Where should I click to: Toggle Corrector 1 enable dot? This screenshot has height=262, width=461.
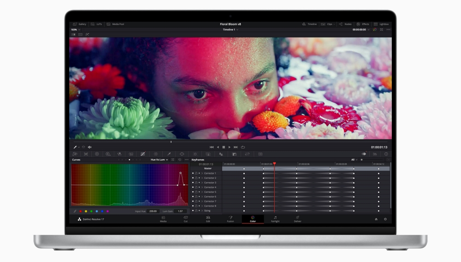point(193,173)
